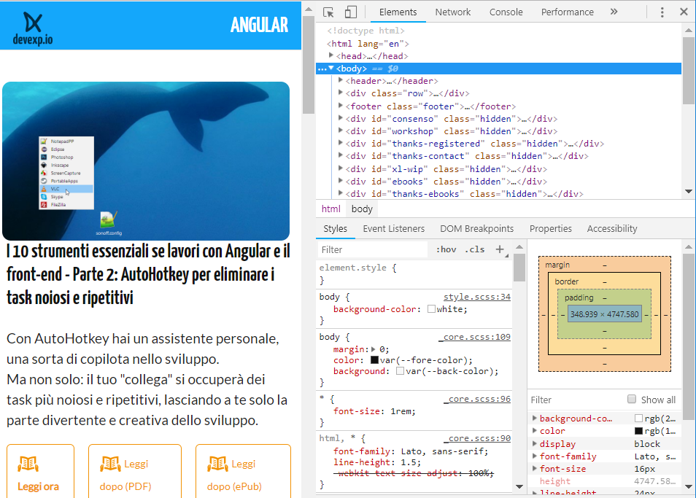Expand the margin shorthand triangle

374,349
